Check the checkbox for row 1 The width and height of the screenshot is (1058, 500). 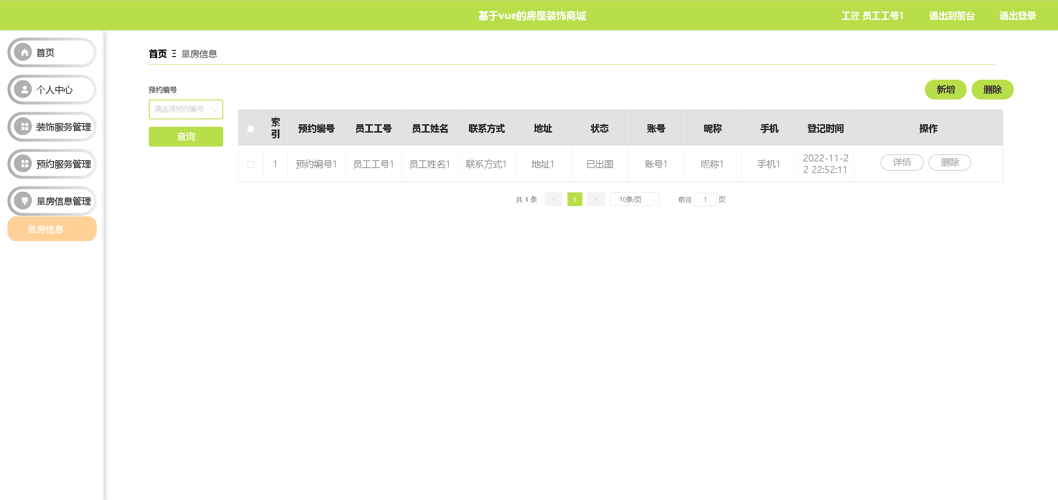pos(250,164)
